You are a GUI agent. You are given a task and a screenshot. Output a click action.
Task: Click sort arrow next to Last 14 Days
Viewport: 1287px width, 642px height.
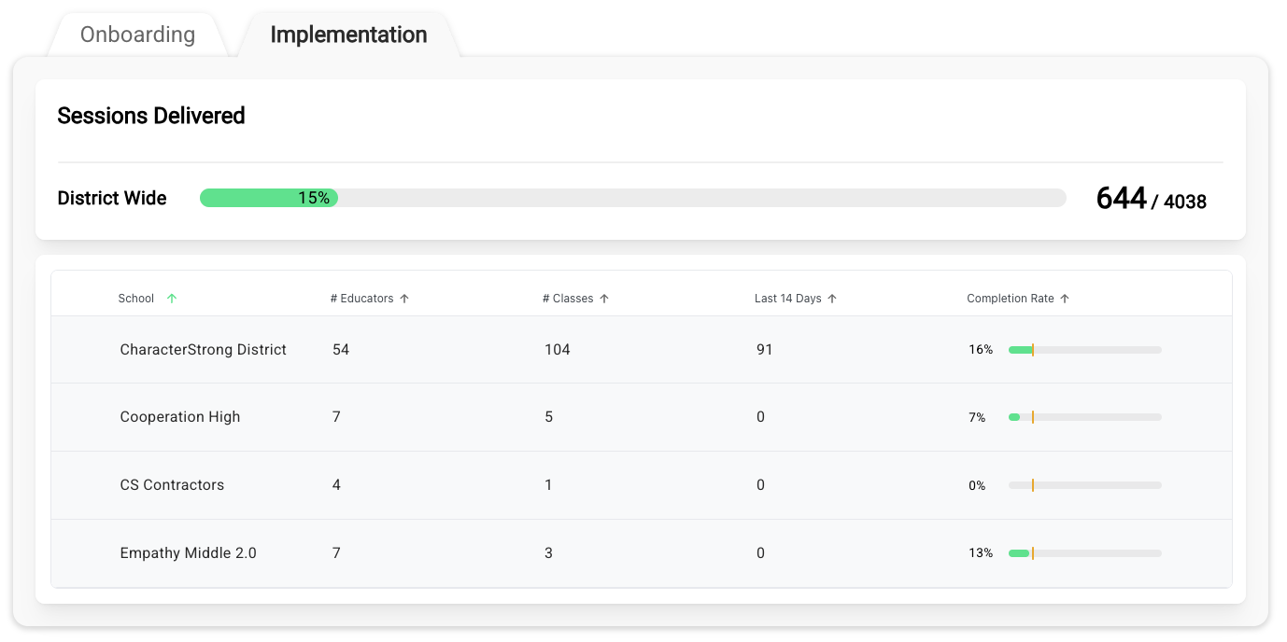[832, 299]
